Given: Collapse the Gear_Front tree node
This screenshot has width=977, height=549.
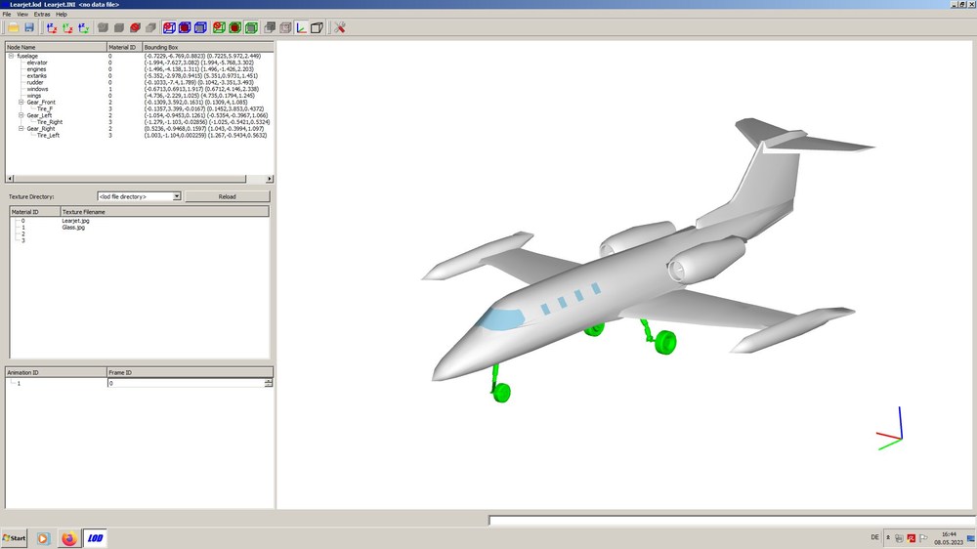Looking at the screenshot, I should point(21,103).
